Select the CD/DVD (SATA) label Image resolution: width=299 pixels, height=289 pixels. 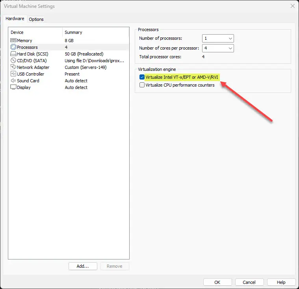click(32, 61)
